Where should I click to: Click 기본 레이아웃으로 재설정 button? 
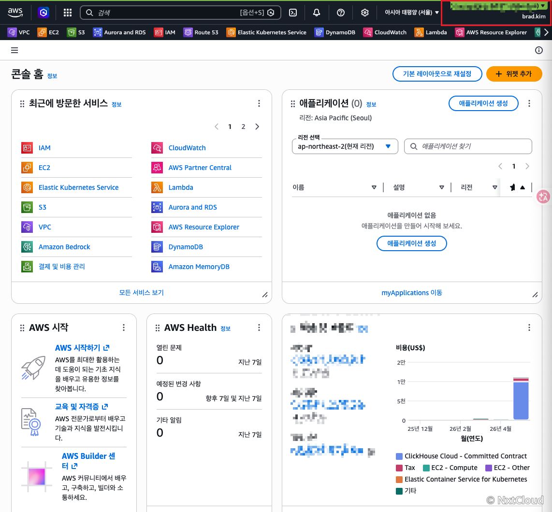pos(437,74)
